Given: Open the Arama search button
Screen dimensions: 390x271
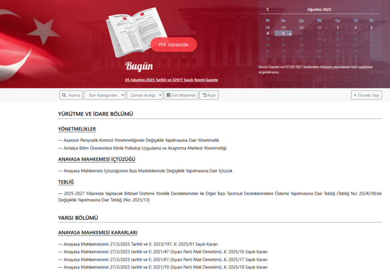Looking at the screenshot, I should (x=71, y=95).
